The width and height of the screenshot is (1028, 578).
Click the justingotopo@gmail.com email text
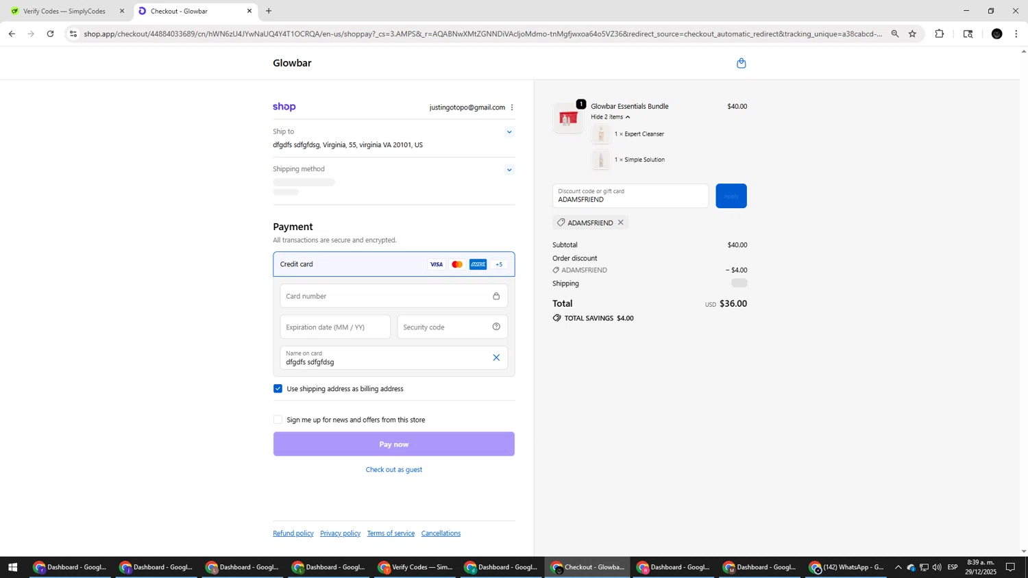pos(467,108)
